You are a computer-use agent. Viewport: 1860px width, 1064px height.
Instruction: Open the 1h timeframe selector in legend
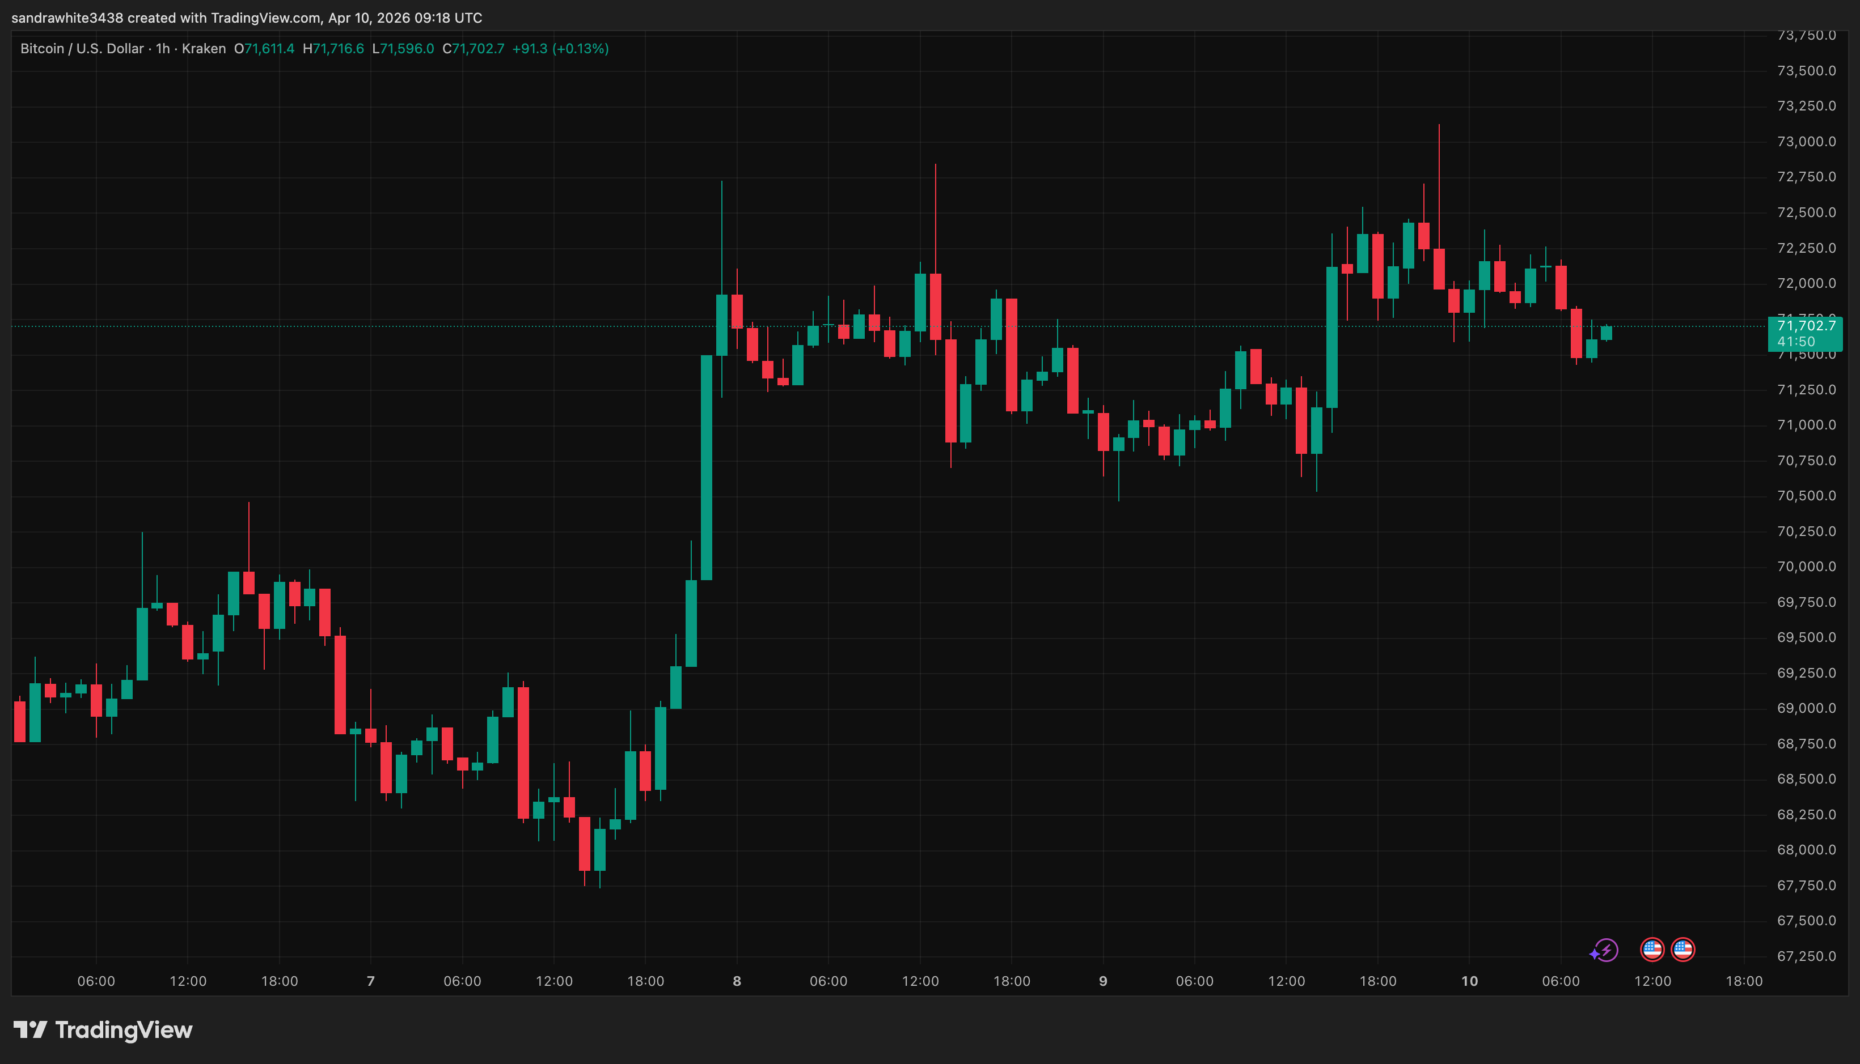[x=162, y=48]
